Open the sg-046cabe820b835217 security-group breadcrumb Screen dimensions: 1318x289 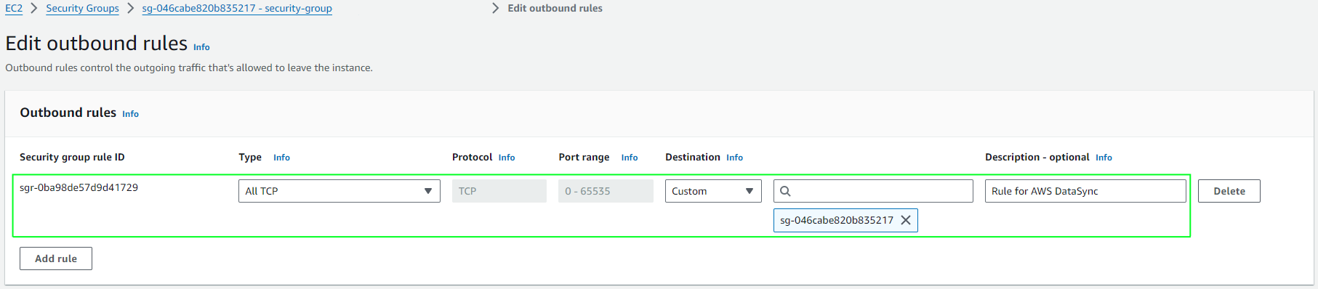pos(237,8)
